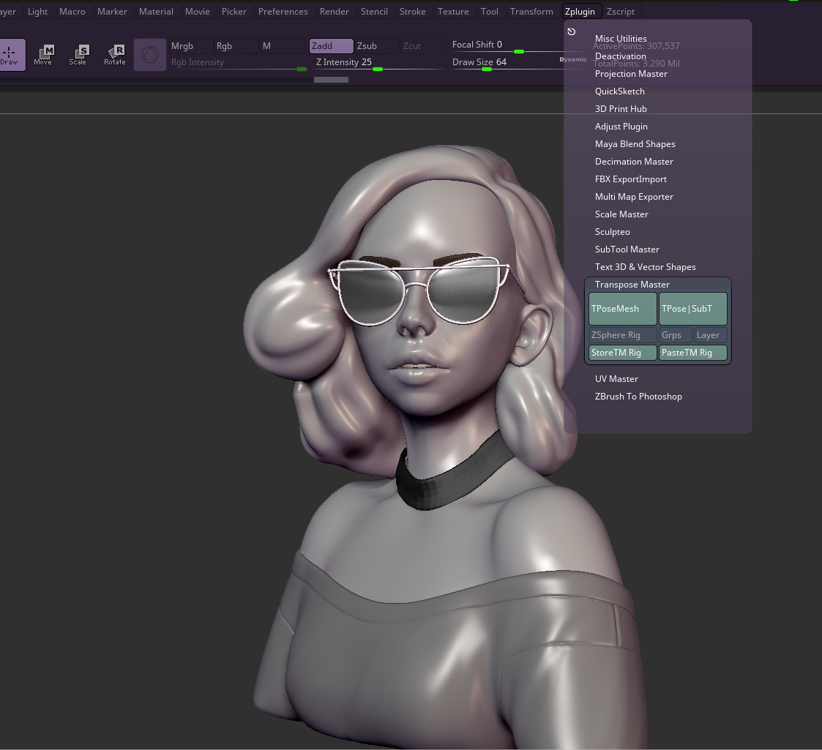Select the Scale tool icon
The height and width of the screenshot is (750, 822).
[78, 54]
